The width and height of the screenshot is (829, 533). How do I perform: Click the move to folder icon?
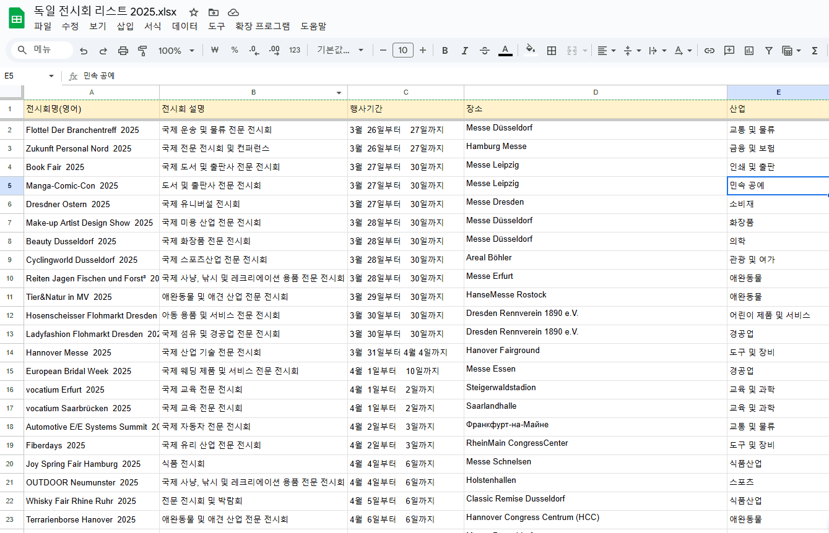214,12
